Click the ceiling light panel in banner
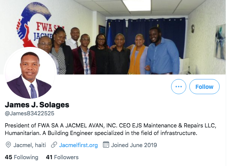The width and height of the screenshot is (228, 166). coord(137,5)
